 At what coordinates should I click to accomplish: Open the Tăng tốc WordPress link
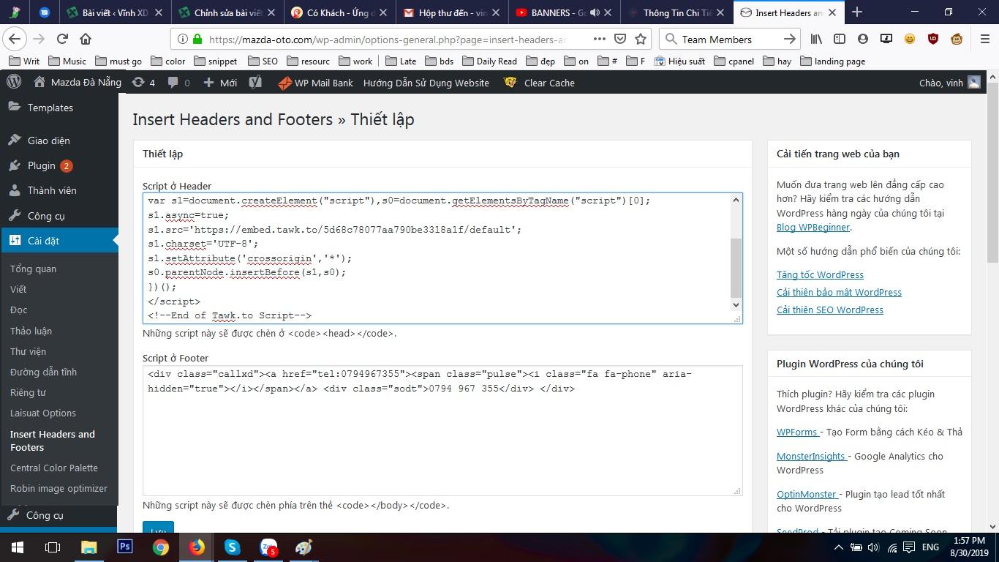coord(820,274)
